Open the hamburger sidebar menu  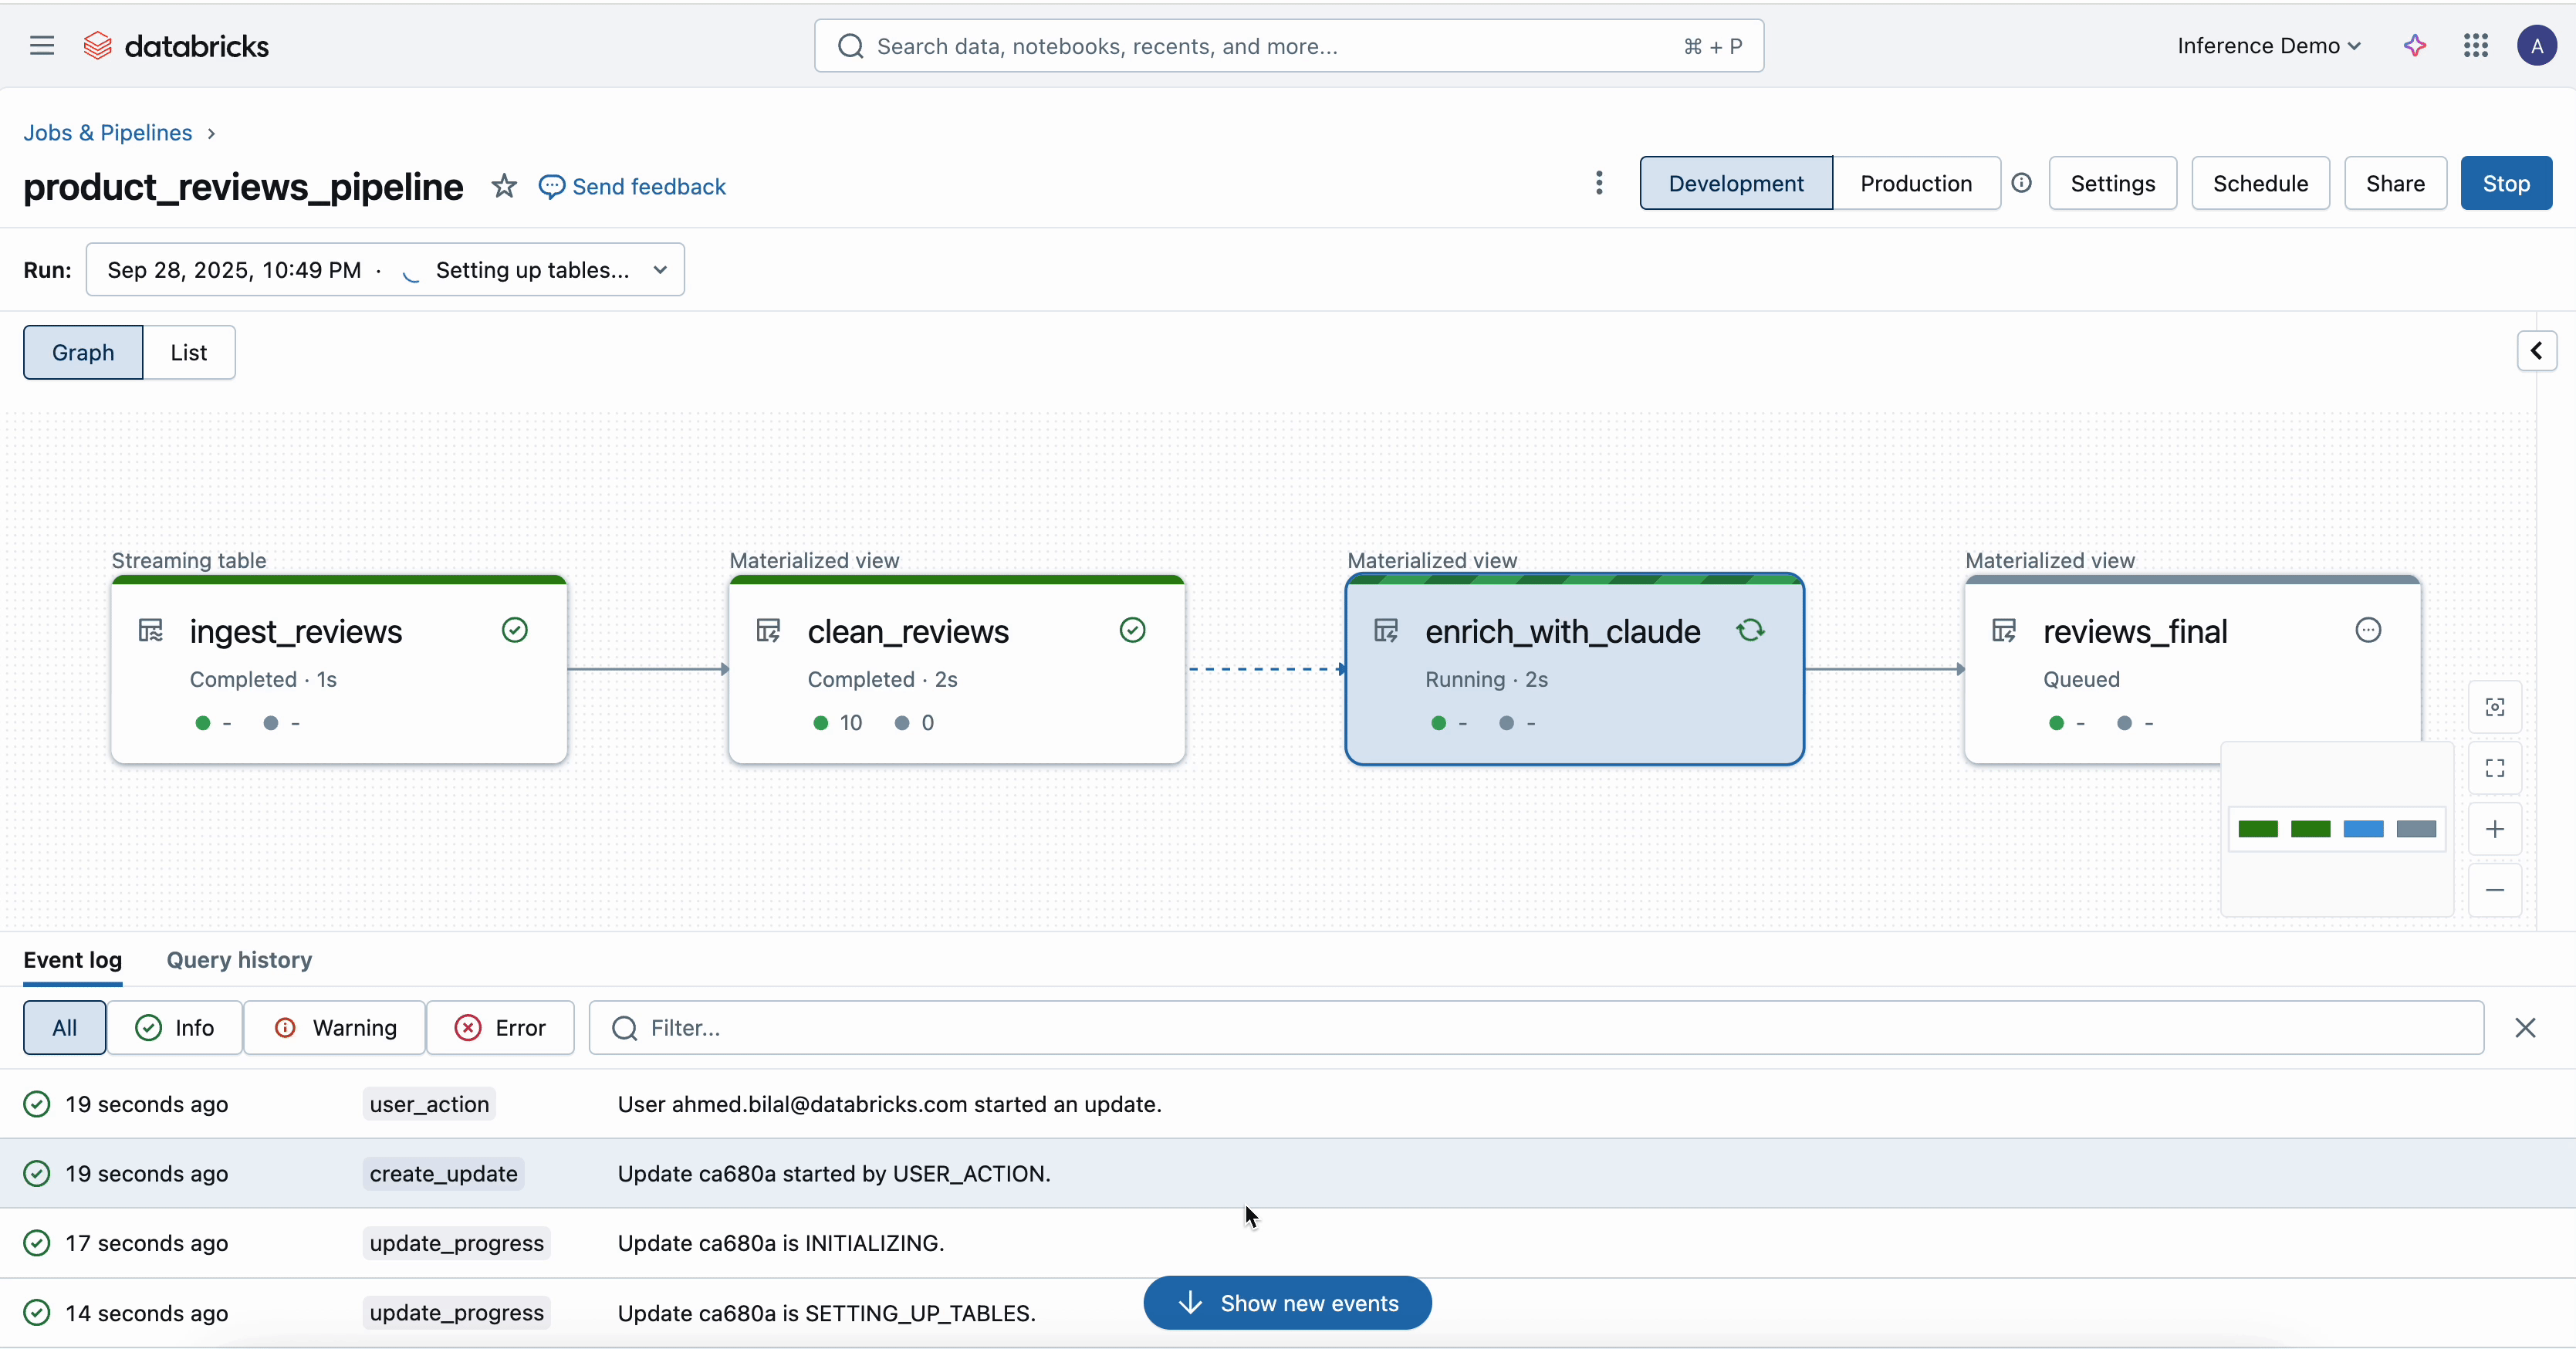[x=42, y=46]
